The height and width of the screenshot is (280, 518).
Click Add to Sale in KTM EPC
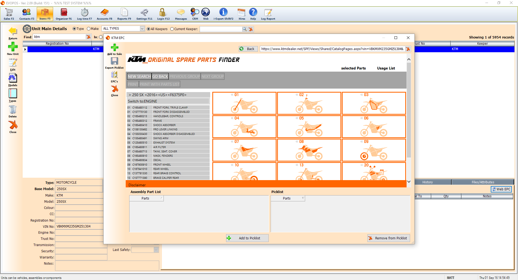tap(114, 50)
